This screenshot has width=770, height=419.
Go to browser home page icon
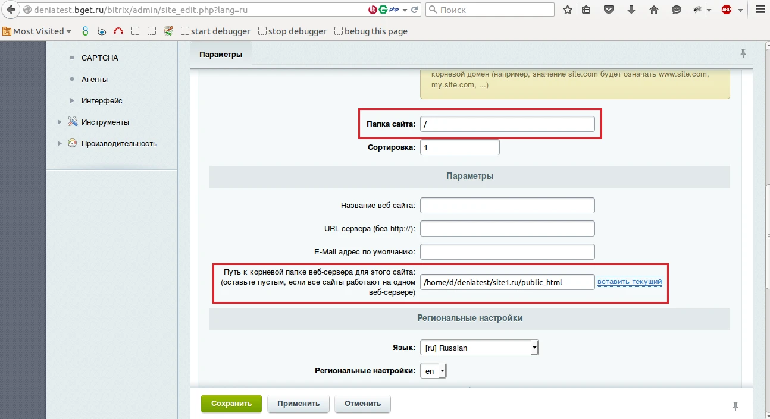click(x=654, y=10)
